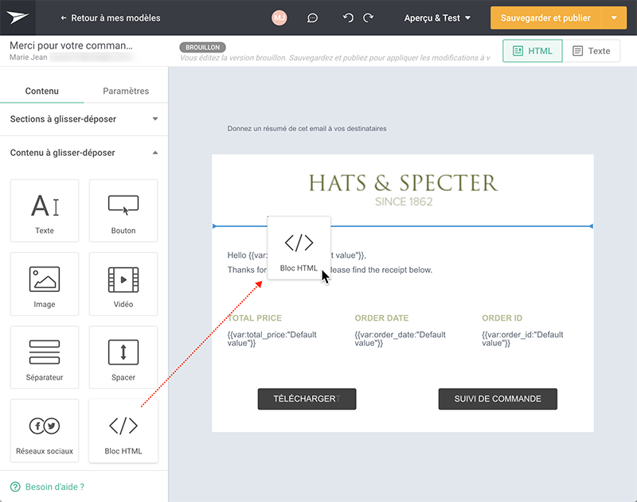Select the Bouton content block
Viewport: 637px width, 502px height.
click(x=123, y=211)
